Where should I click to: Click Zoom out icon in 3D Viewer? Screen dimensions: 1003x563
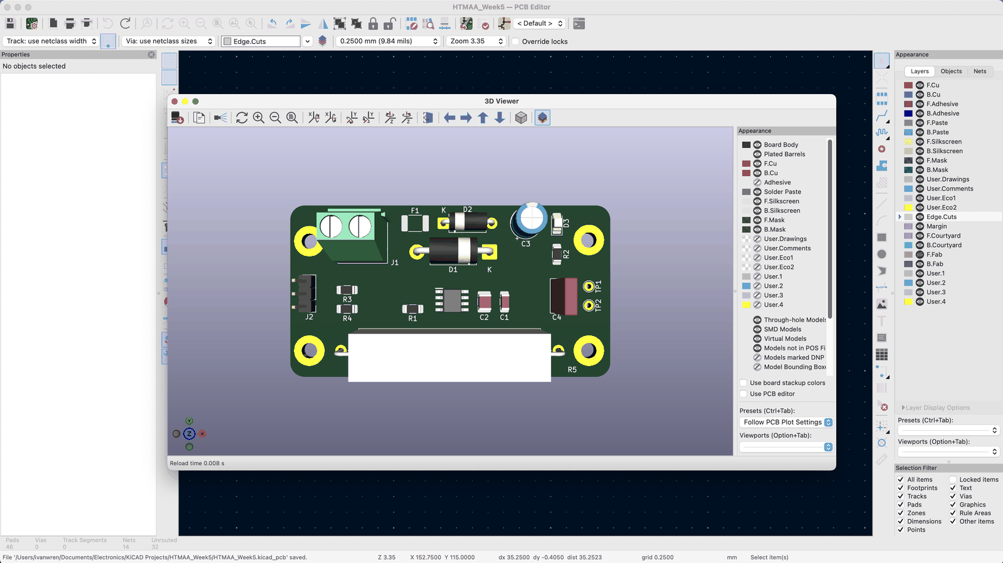pos(275,118)
